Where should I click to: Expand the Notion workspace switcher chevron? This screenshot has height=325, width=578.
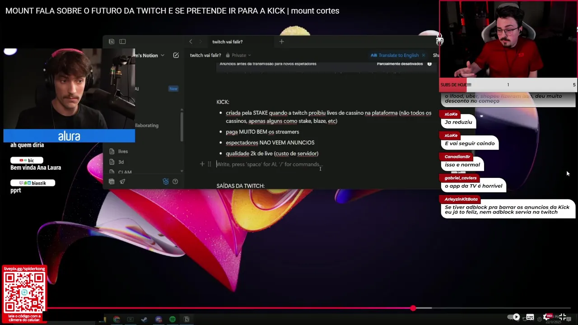click(163, 56)
